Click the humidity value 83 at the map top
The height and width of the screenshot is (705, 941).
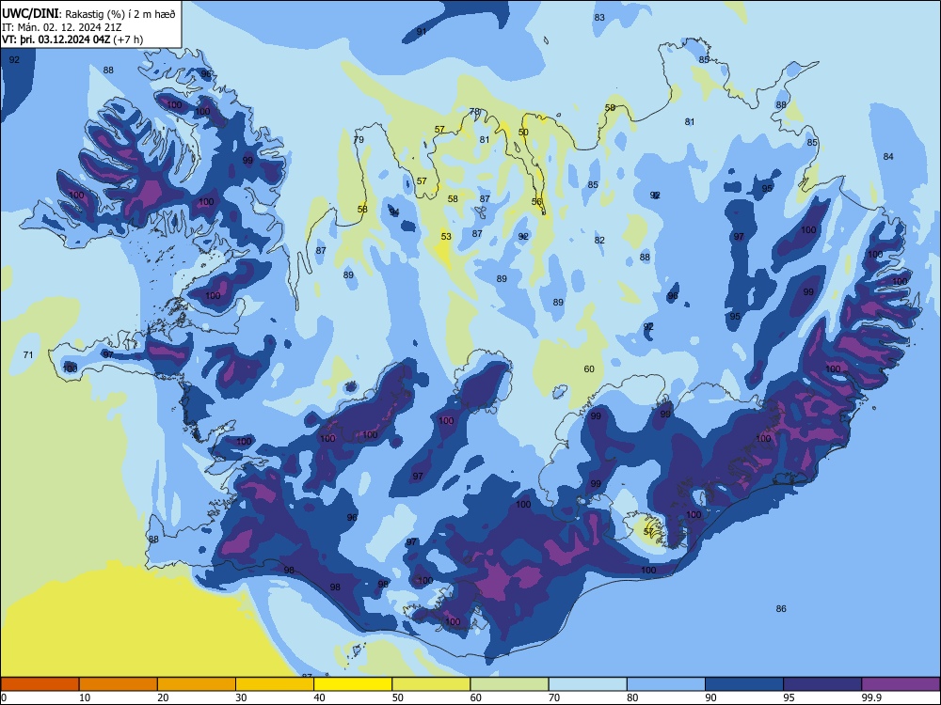point(599,17)
